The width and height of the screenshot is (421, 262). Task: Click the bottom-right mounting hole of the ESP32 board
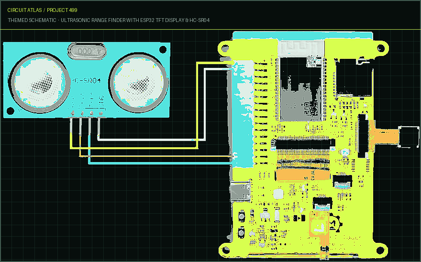pos(380,251)
